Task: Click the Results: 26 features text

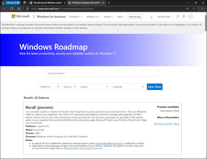Action: tap(36, 98)
